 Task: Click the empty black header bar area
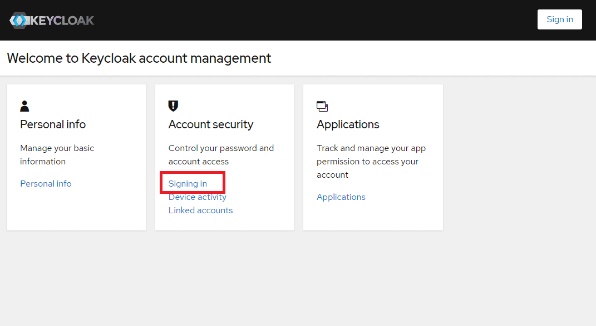point(312,21)
